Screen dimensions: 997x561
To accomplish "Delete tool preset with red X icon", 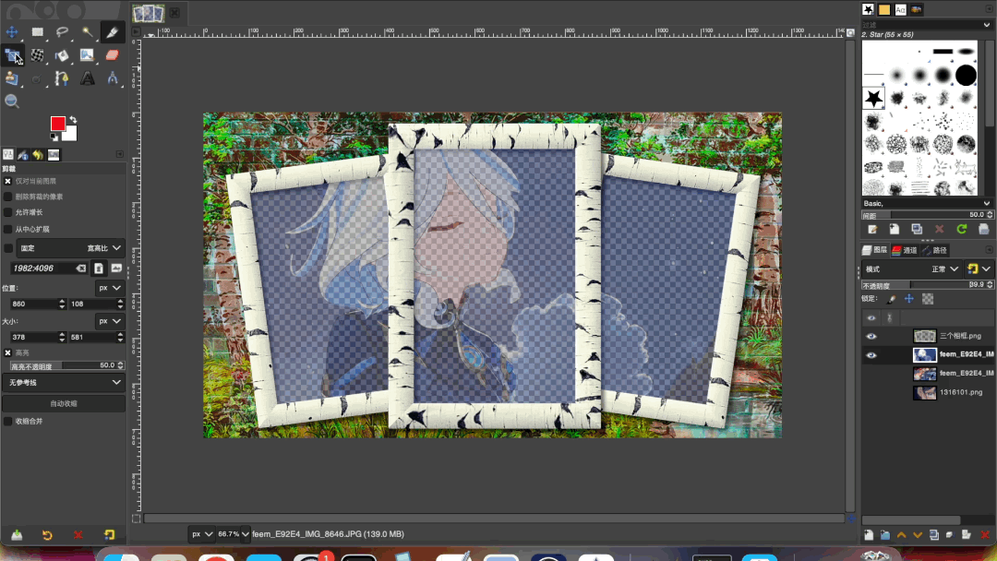I will 78,535.
